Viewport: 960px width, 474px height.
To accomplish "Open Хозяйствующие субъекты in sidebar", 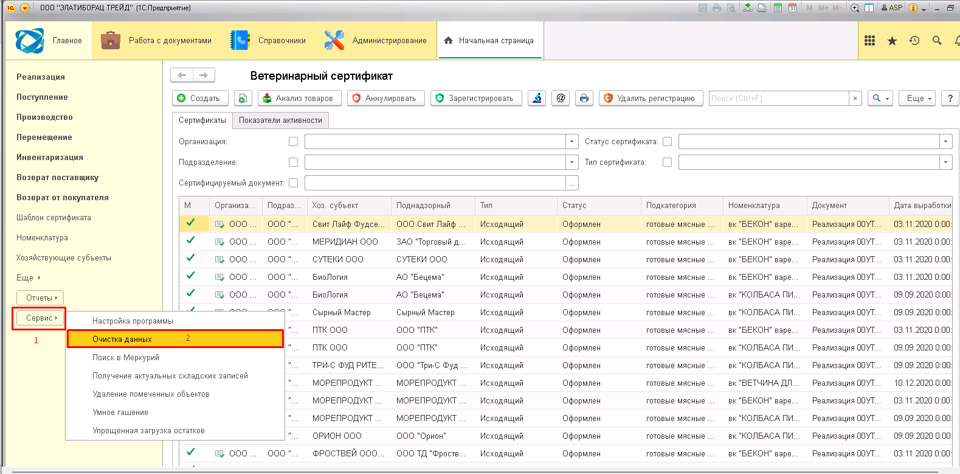I will tap(64, 258).
